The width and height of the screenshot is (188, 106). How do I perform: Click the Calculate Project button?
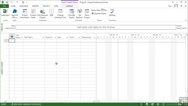point(72,14)
